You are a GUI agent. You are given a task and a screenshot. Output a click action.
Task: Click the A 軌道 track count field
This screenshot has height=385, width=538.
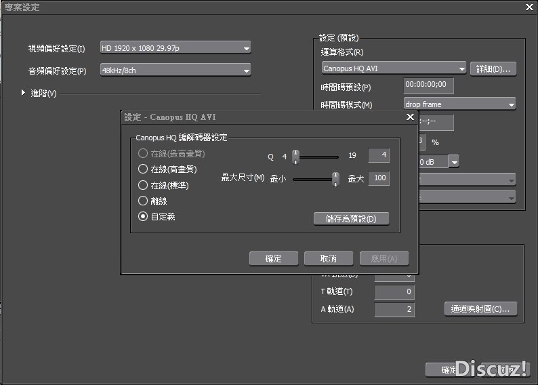(394, 310)
